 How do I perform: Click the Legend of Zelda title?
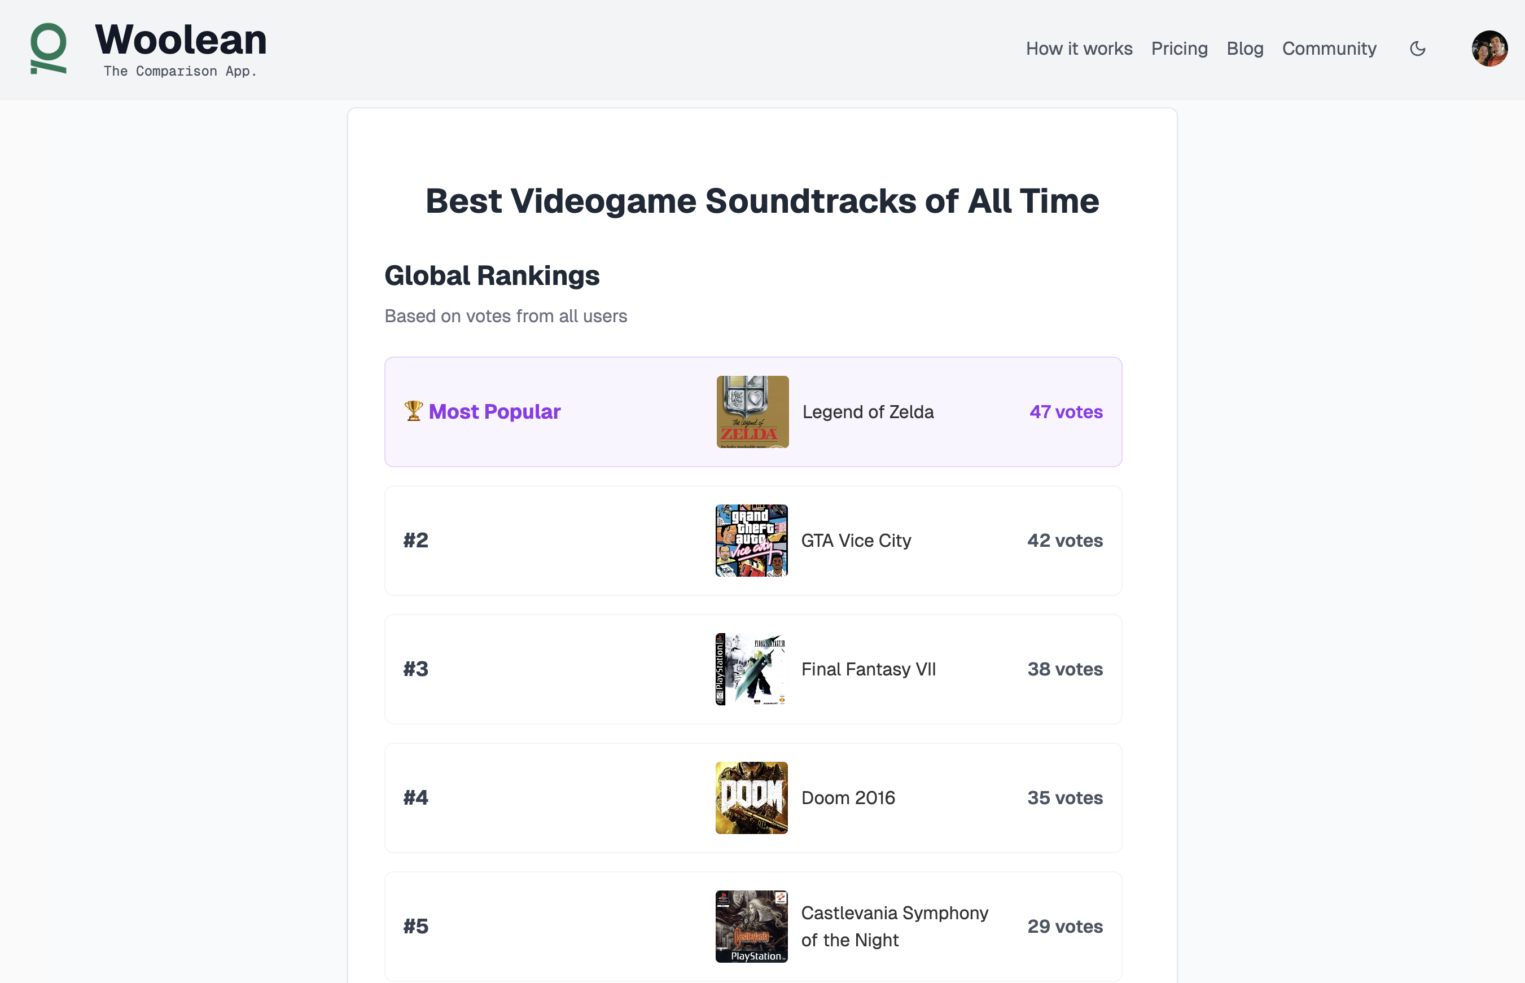(868, 412)
